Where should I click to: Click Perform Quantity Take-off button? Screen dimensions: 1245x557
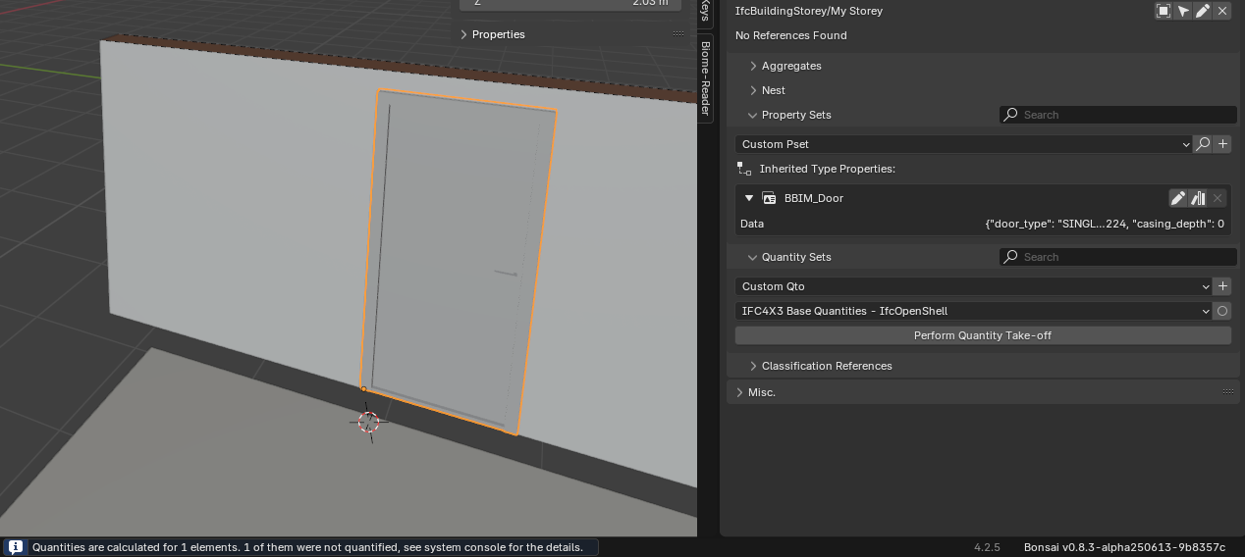pos(983,335)
